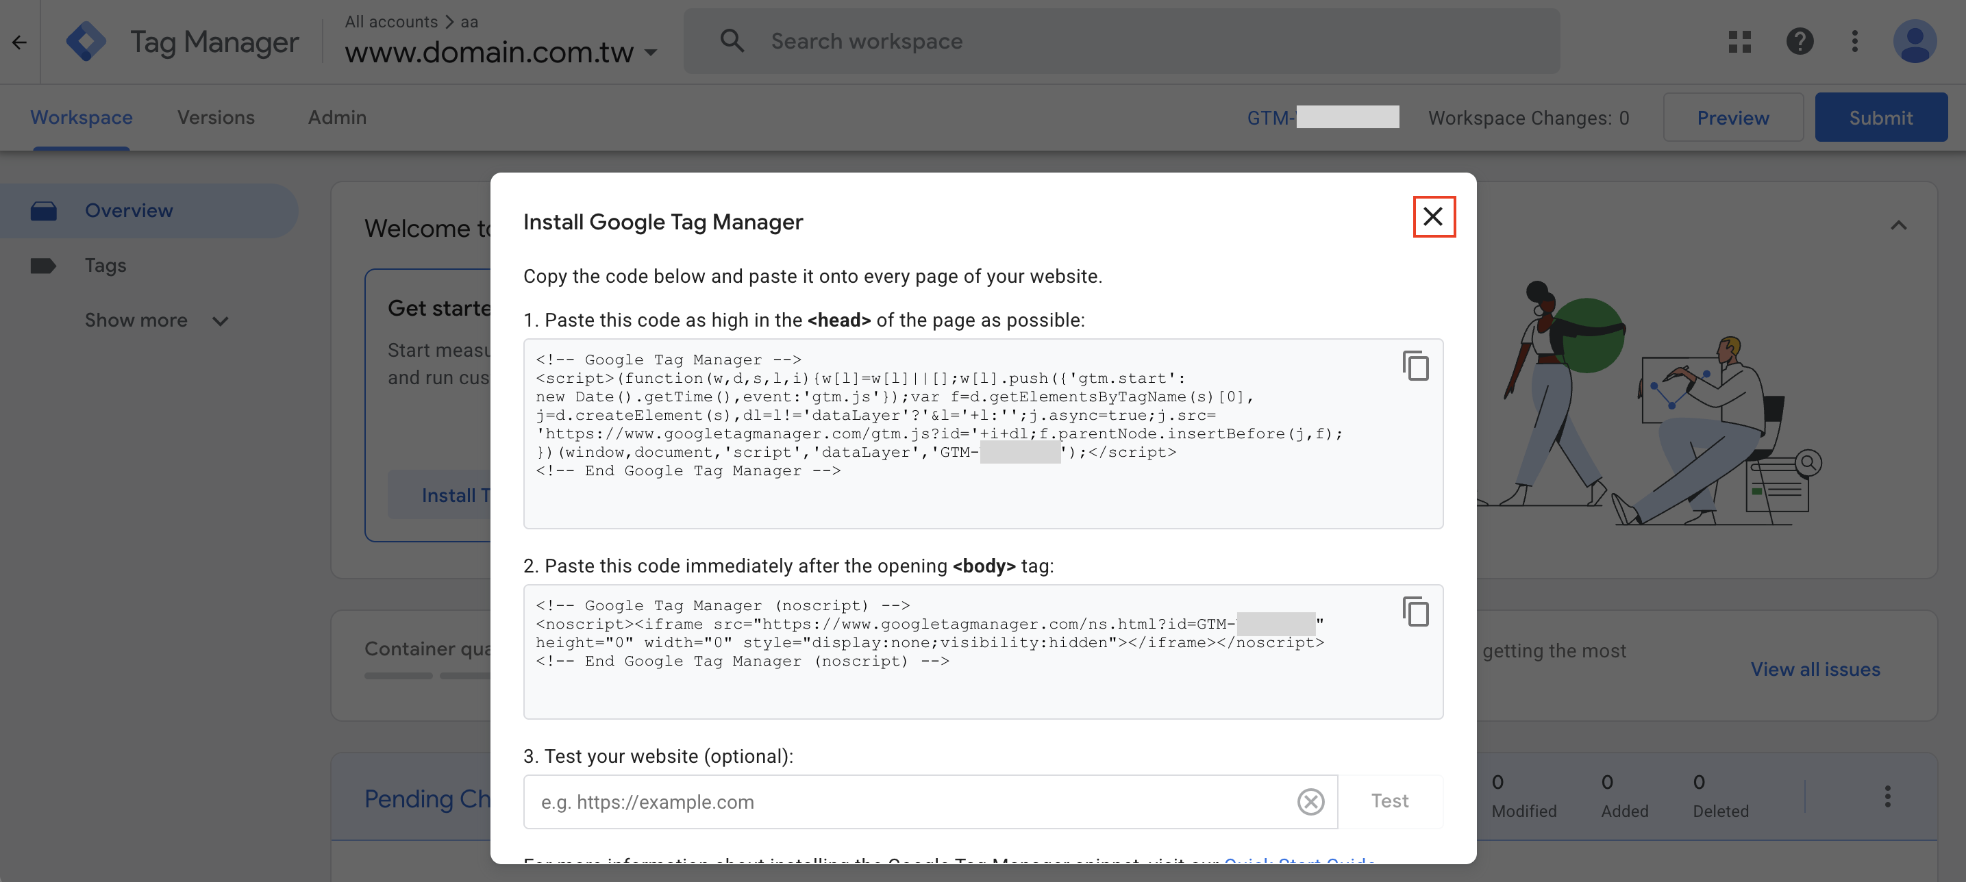Click the Tag Manager logo icon
The width and height of the screenshot is (1966, 882).
[86, 41]
